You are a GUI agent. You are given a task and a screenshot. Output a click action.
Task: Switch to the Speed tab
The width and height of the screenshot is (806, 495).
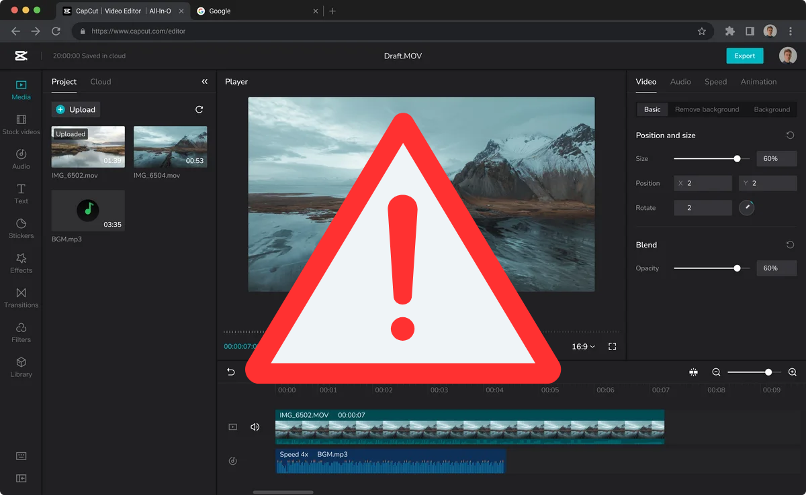(x=715, y=82)
